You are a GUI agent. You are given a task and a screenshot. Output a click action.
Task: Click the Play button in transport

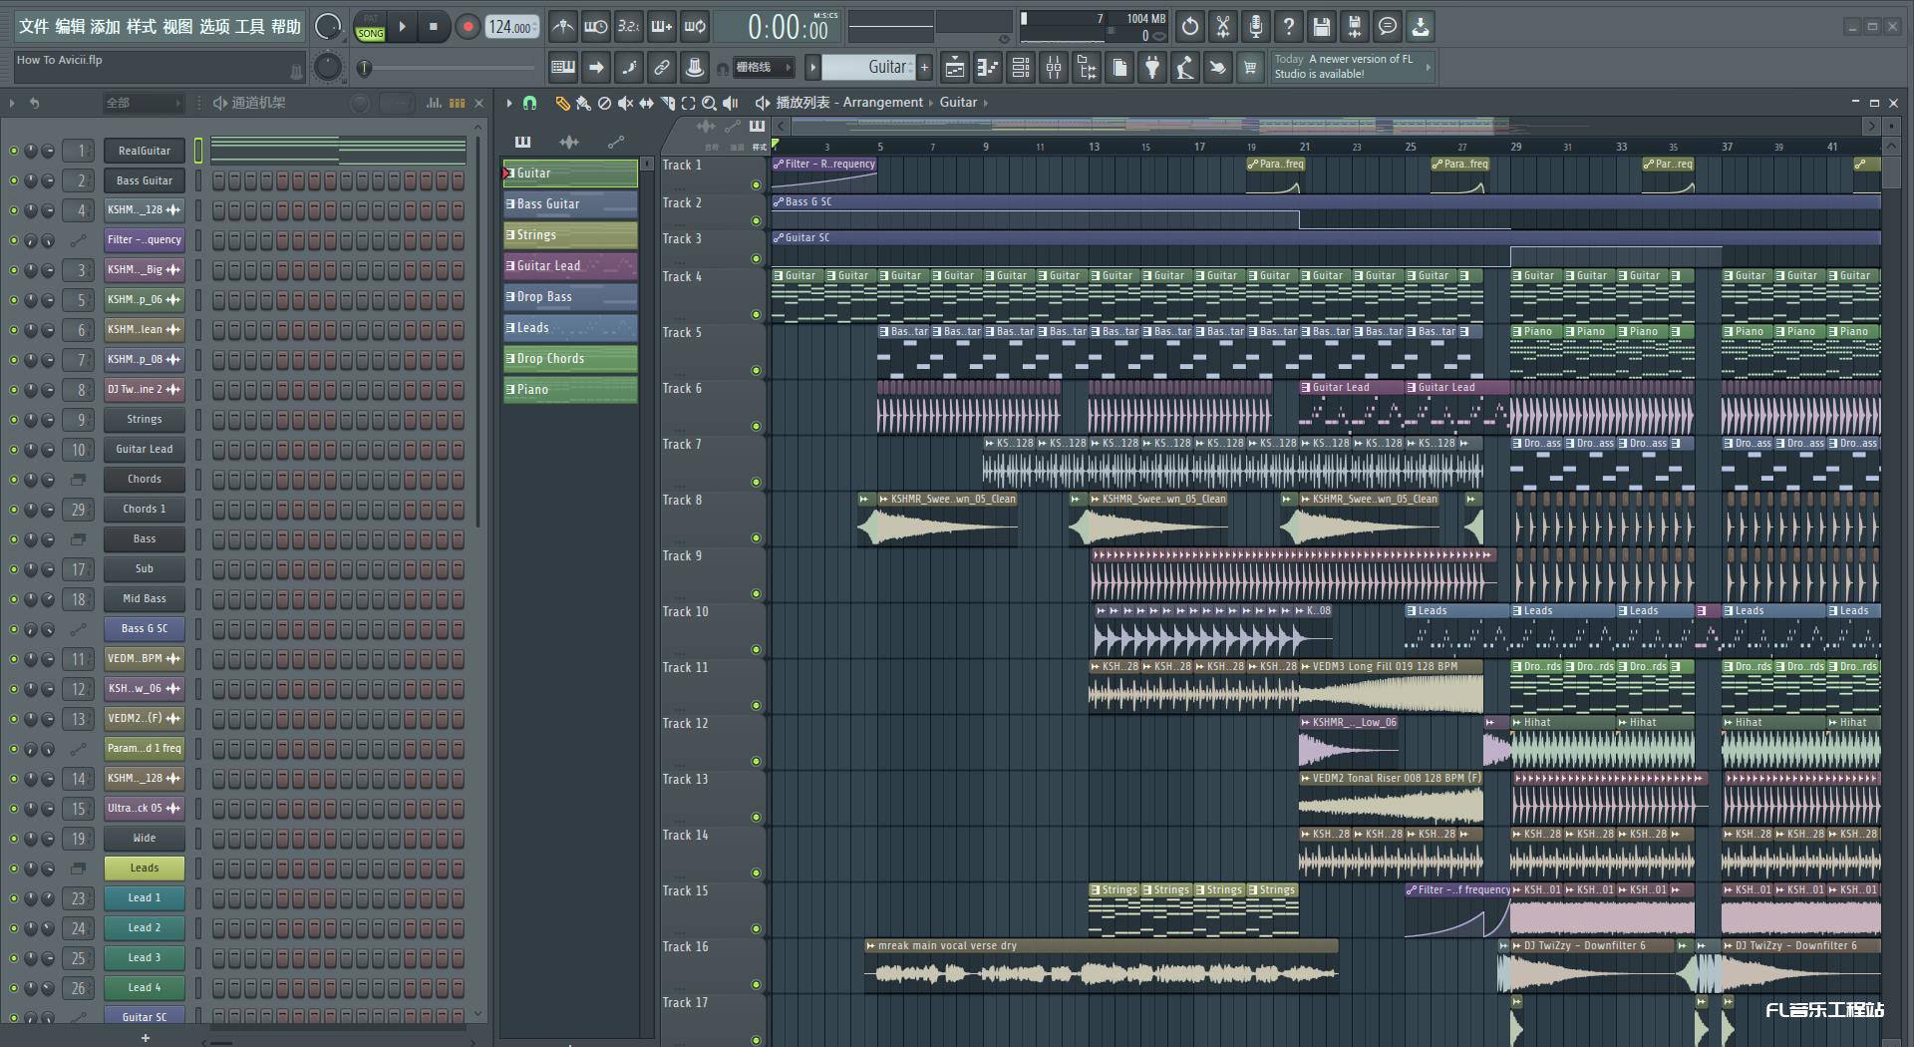tap(402, 27)
